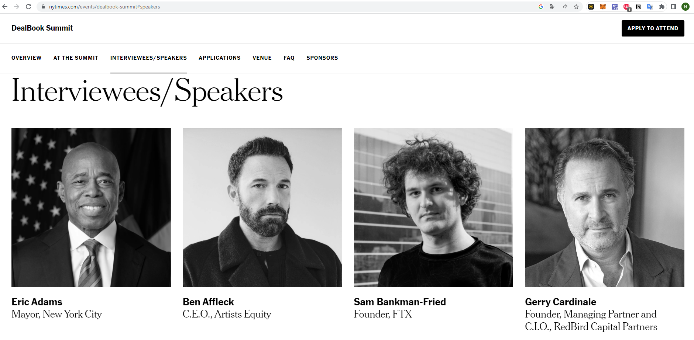
Task: Click the Sam Bankman-Fried portrait photo
Action: [433, 207]
